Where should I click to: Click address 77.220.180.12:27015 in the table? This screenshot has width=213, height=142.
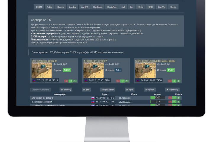pyautogui.click(x=105, y=98)
